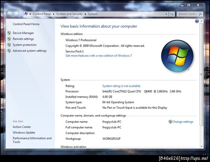Maximize the System window
This screenshot has width=210, height=162.
pyautogui.click(x=189, y=5)
